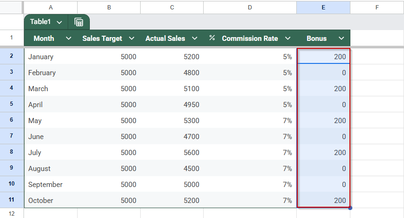Viewport: 404px width, 218px height.
Task: Click the June cell
Action: tap(51, 136)
